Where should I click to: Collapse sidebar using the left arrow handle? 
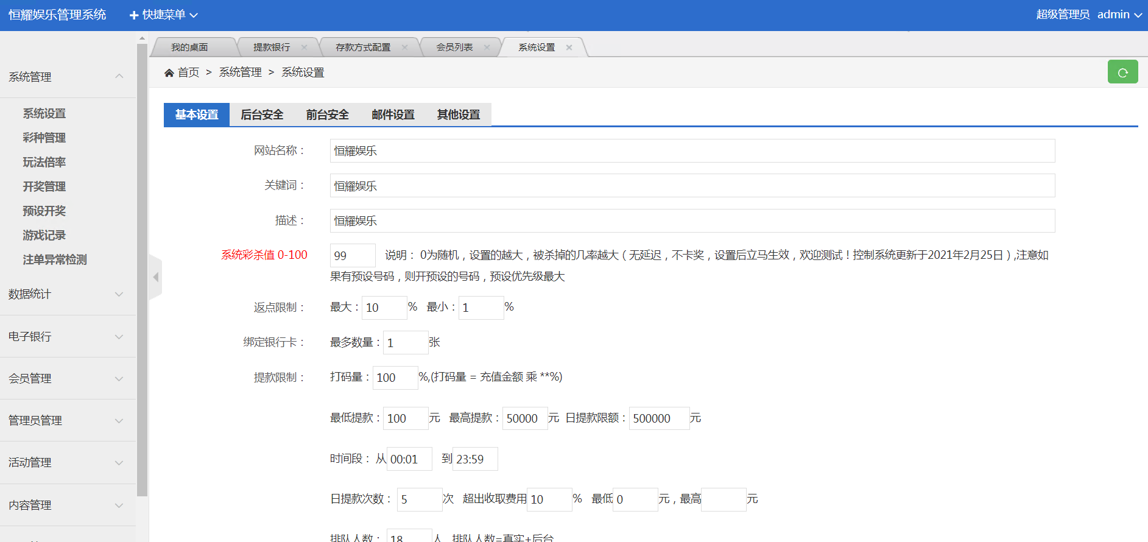coord(156,277)
